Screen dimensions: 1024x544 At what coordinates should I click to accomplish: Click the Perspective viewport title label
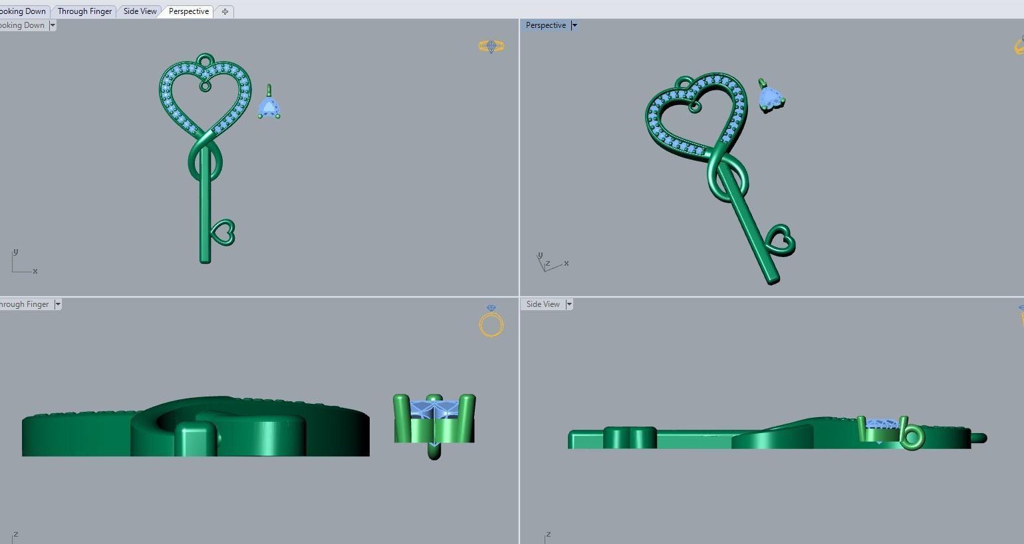coord(546,25)
